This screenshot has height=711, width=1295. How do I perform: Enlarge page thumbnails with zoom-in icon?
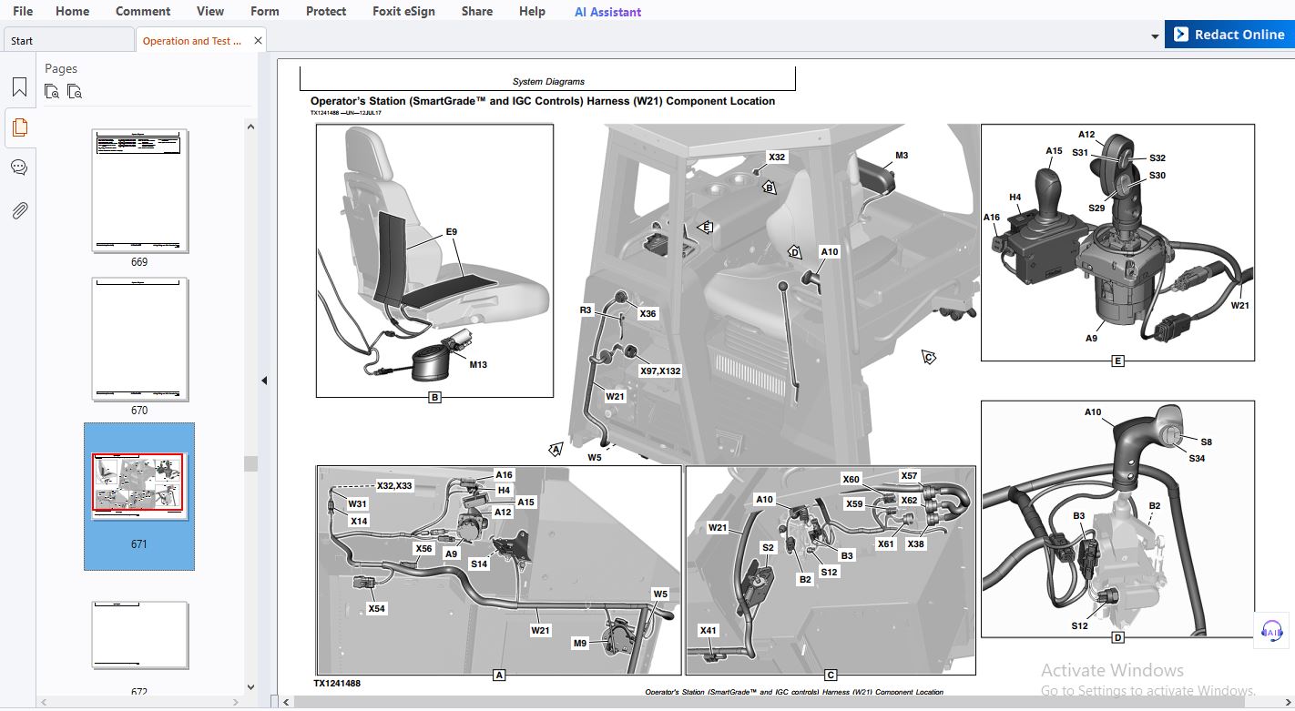click(x=52, y=91)
